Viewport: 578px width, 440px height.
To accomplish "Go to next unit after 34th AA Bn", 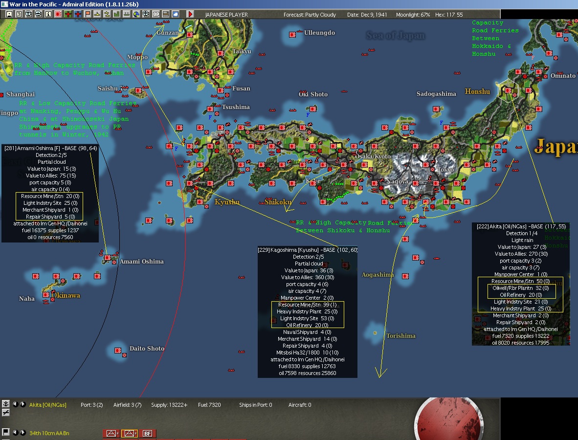I will (22, 433).
